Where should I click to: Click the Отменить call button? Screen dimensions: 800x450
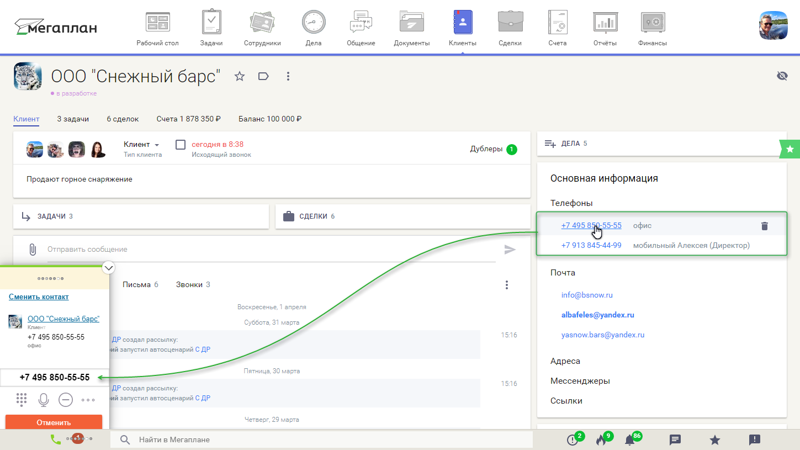[54, 422]
